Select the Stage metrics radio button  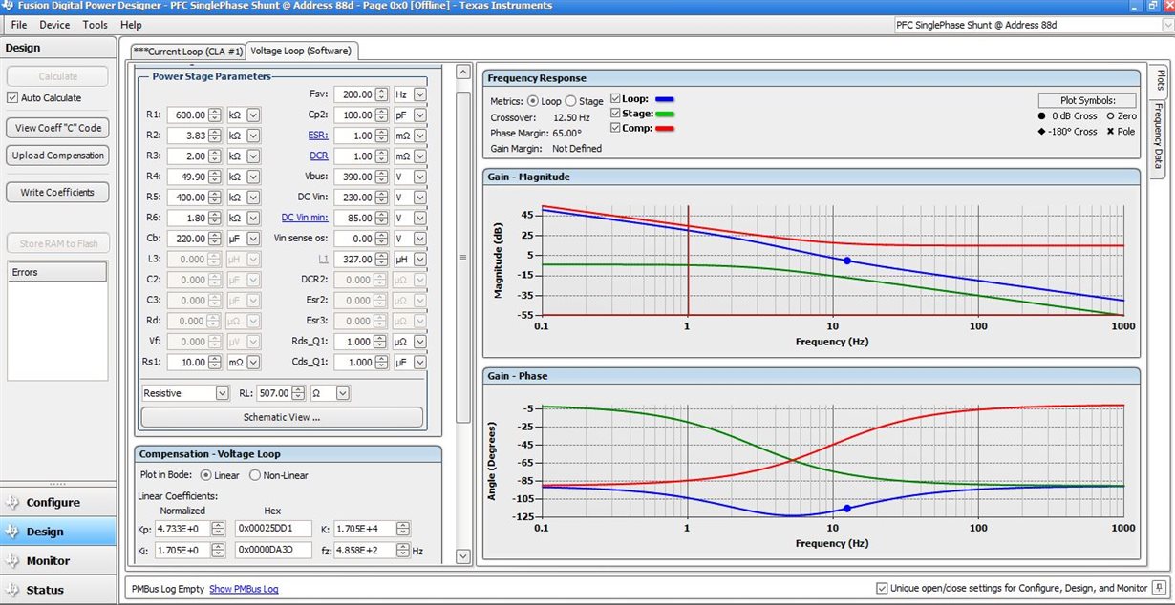(x=571, y=100)
